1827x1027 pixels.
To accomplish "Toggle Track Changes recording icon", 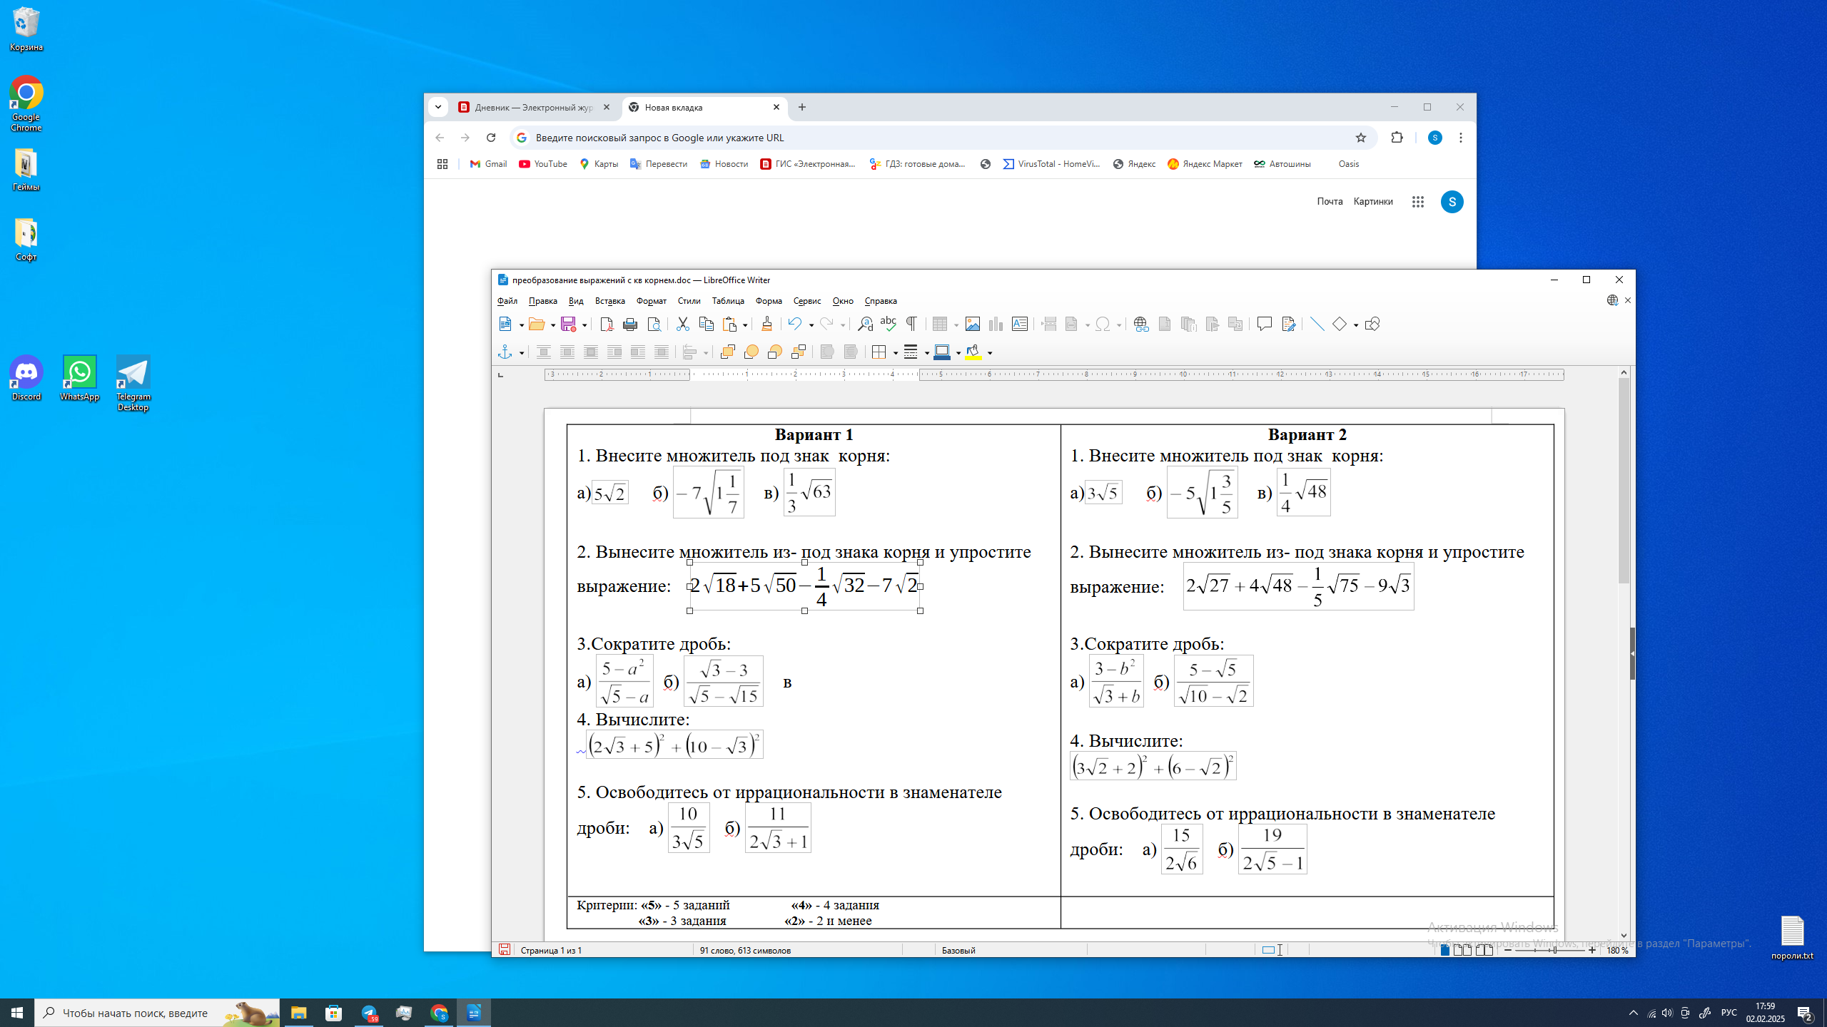I will tap(1288, 325).
